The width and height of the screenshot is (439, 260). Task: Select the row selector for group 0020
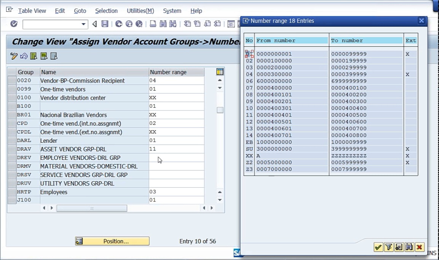[12, 81]
